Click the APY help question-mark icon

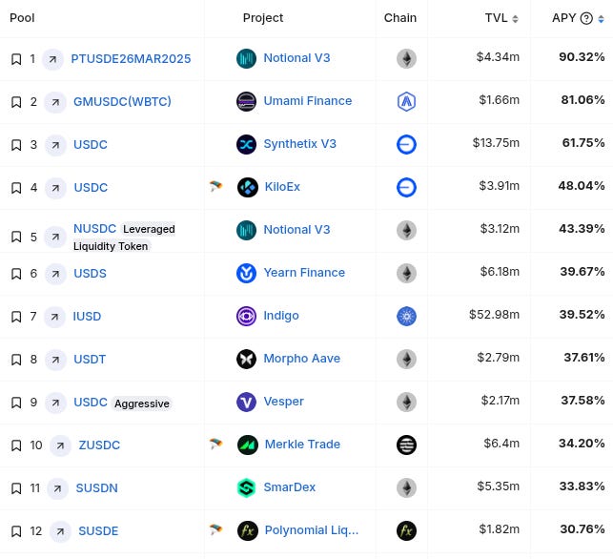pyautogui.click(x=586, y=18)
